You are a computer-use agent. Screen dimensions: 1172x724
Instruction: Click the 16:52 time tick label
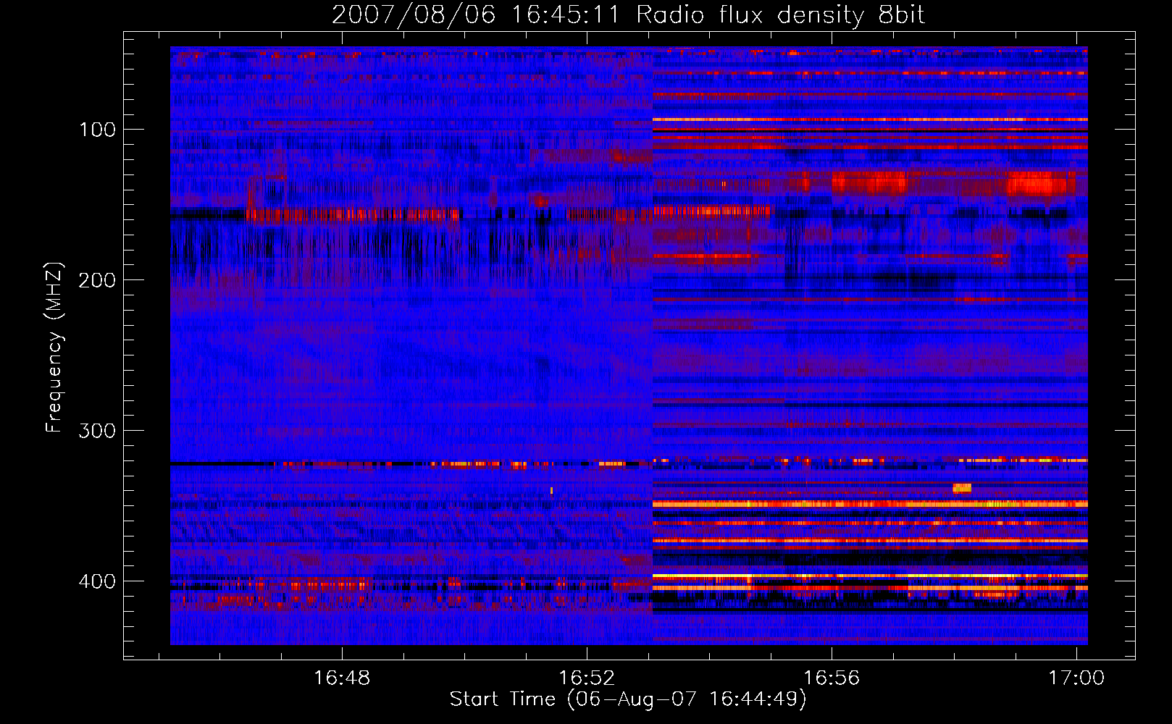(587, 678)
